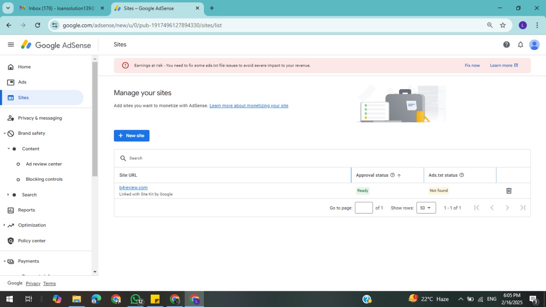Open the Windows Start menu
546x307 pixels.
tap(9, 299)
